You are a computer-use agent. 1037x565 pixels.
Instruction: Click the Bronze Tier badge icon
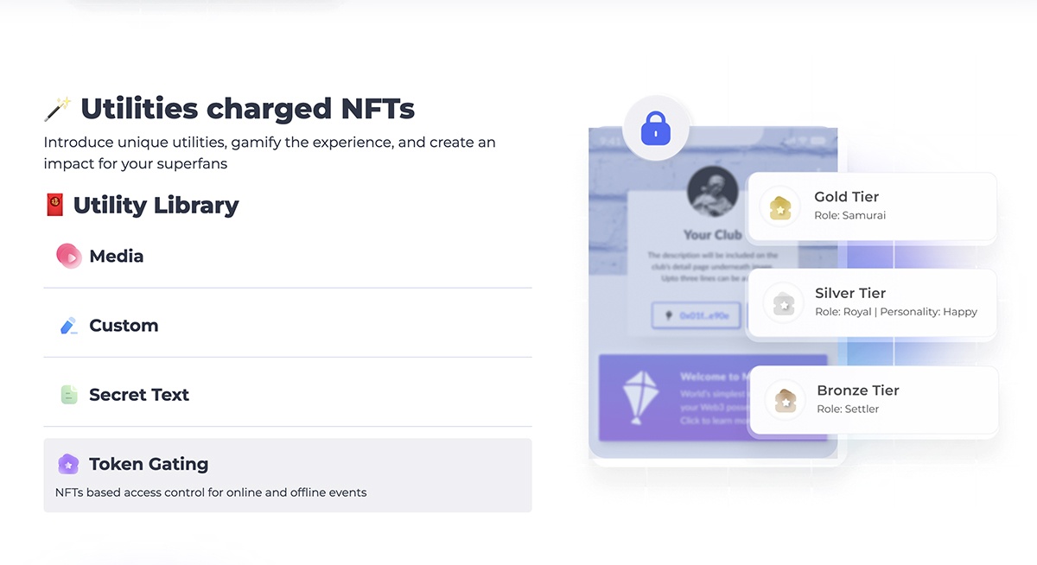[785, 400]
